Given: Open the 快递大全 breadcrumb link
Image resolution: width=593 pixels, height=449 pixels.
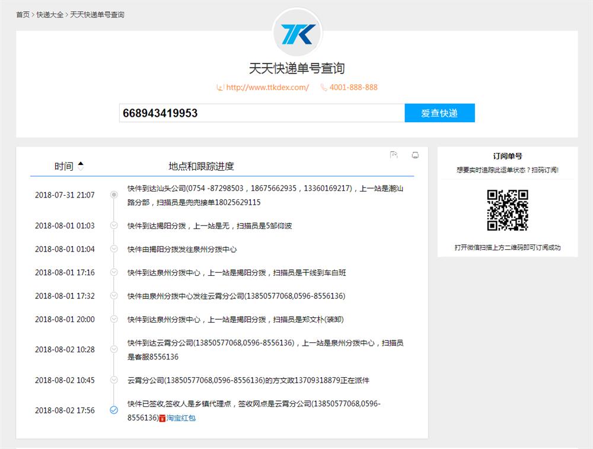Looking at the screenshot, I should click(x=50, y=15).
